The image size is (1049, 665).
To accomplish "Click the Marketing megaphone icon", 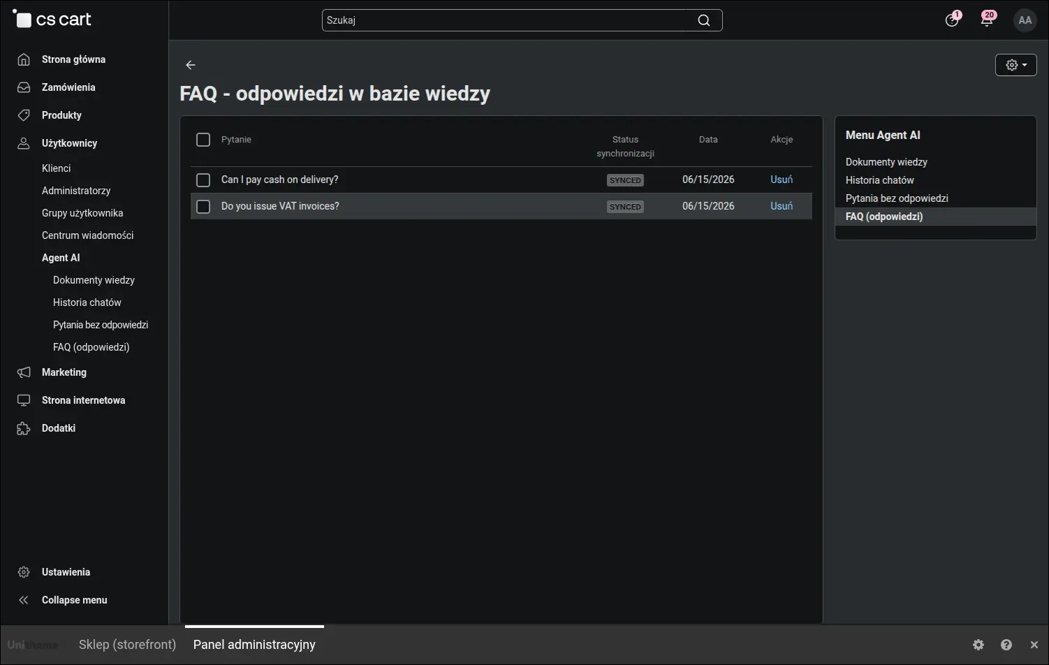I will coord(24,372).
